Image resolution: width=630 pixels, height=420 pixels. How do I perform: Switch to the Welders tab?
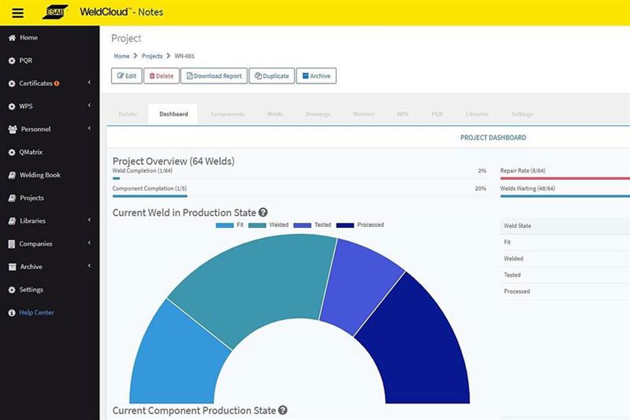(x=363, y=114)
